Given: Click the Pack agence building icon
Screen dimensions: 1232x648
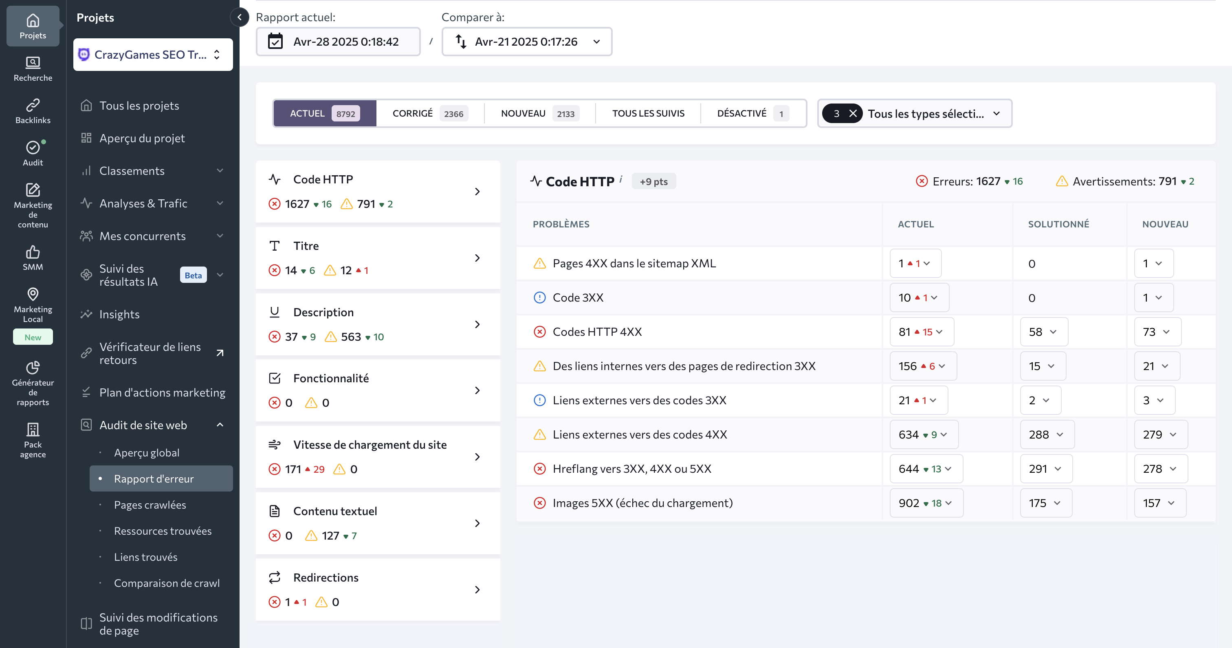Looking at the screenshot, I should pos(33,429).
